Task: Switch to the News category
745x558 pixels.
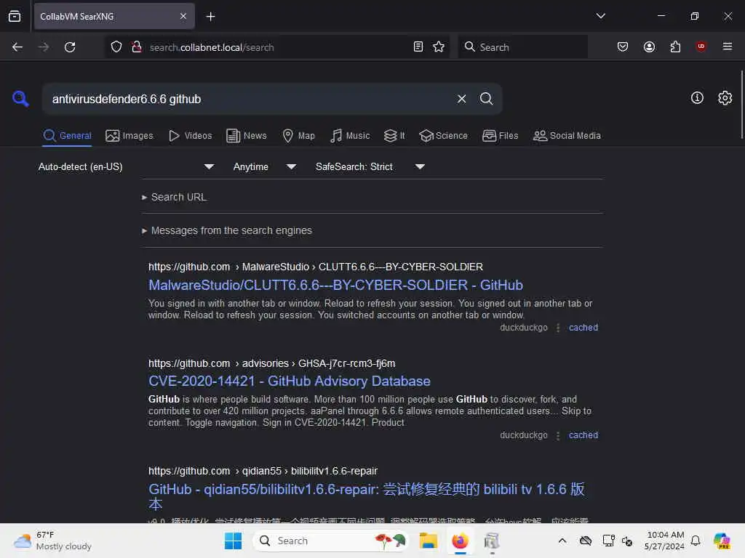Action: (x=246, y=136)
